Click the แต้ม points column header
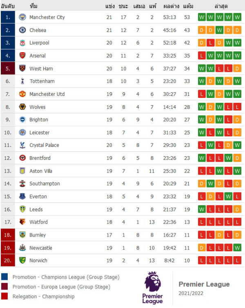 (x=188, y=7)
